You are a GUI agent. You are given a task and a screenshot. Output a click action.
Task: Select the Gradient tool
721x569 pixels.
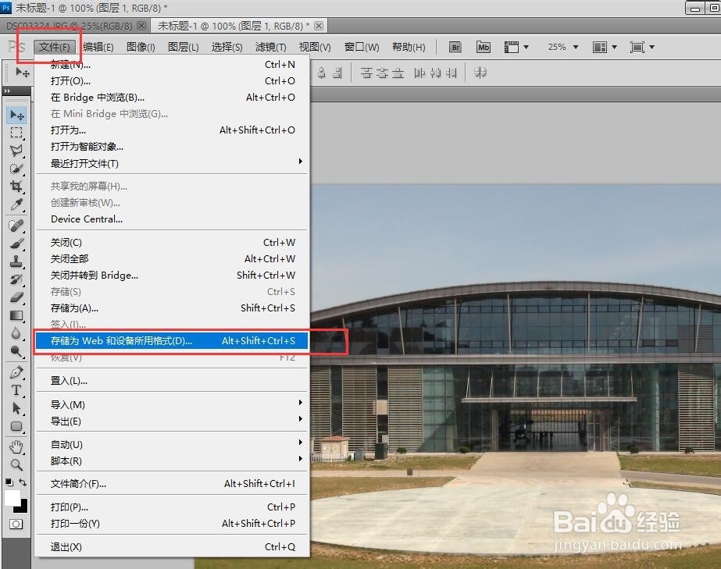[16, 315]
